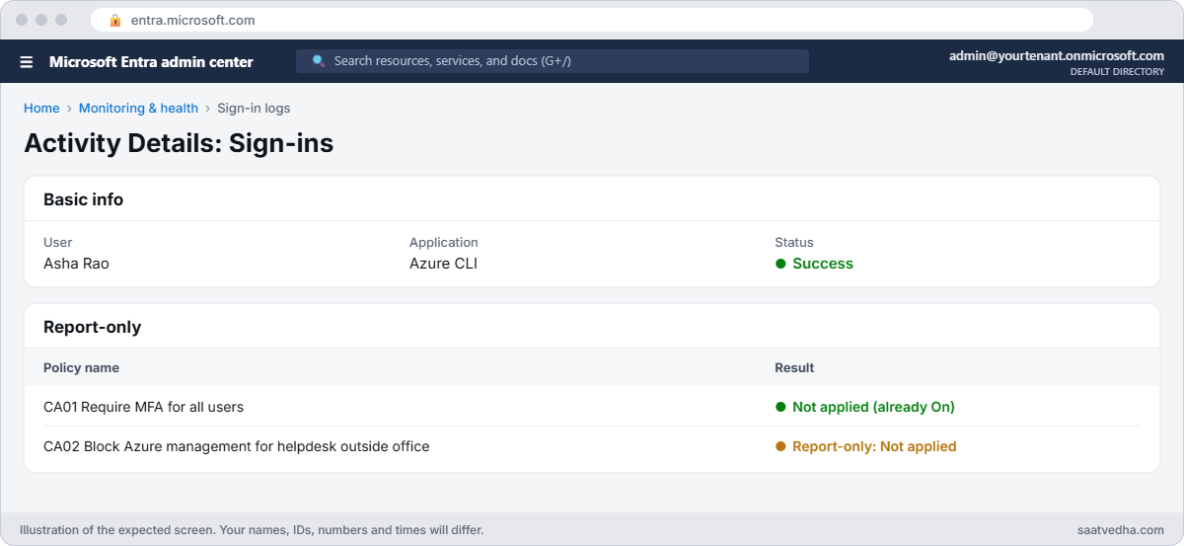This screenshot has height=546, width=1184.
Task: Open CA01 Require MFA for all users policy
Action: point(143,407)
